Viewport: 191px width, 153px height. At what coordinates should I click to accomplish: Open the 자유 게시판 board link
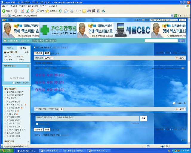pos(11,111)
